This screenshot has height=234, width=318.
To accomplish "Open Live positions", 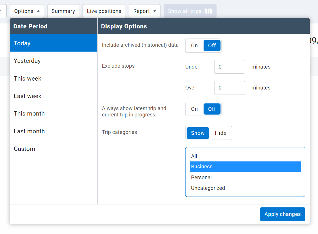I will [104, 11].
